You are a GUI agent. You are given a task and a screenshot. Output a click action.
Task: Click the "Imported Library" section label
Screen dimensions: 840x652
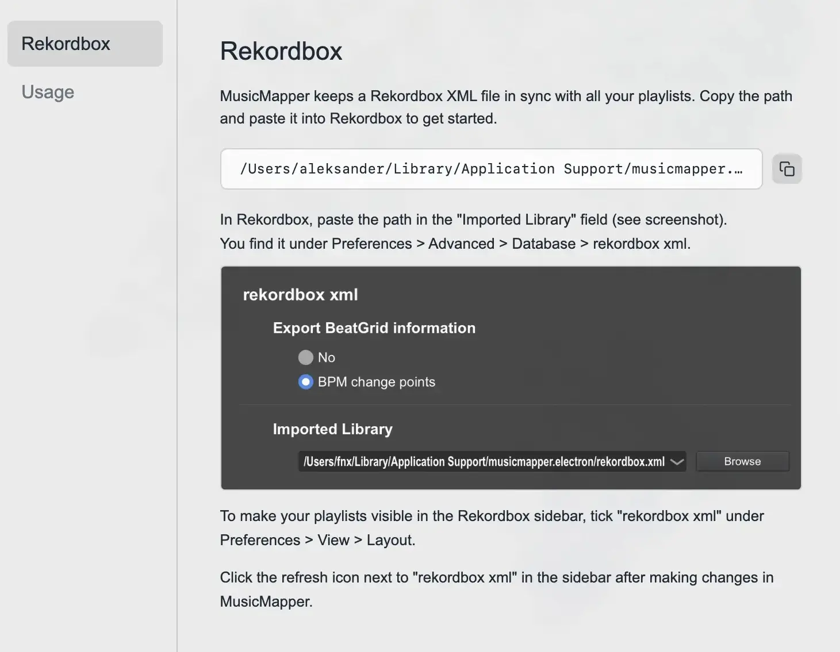coord(332,429)
